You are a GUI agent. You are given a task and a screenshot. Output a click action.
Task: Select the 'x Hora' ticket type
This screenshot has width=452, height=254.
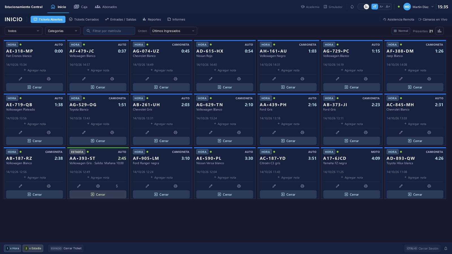pyautogui.click(x=12, y=248)
